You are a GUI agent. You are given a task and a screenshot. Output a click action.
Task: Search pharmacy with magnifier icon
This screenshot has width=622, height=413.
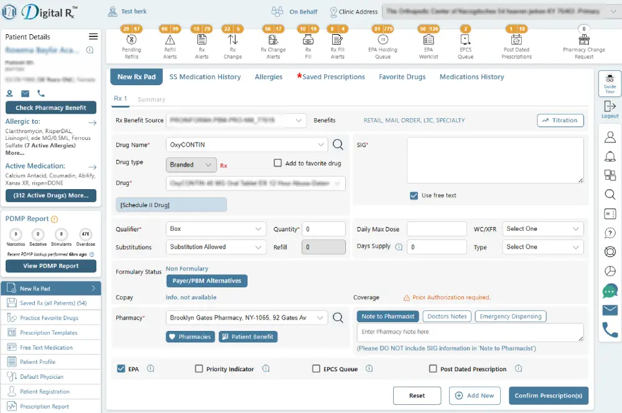(x=338, y=317)
